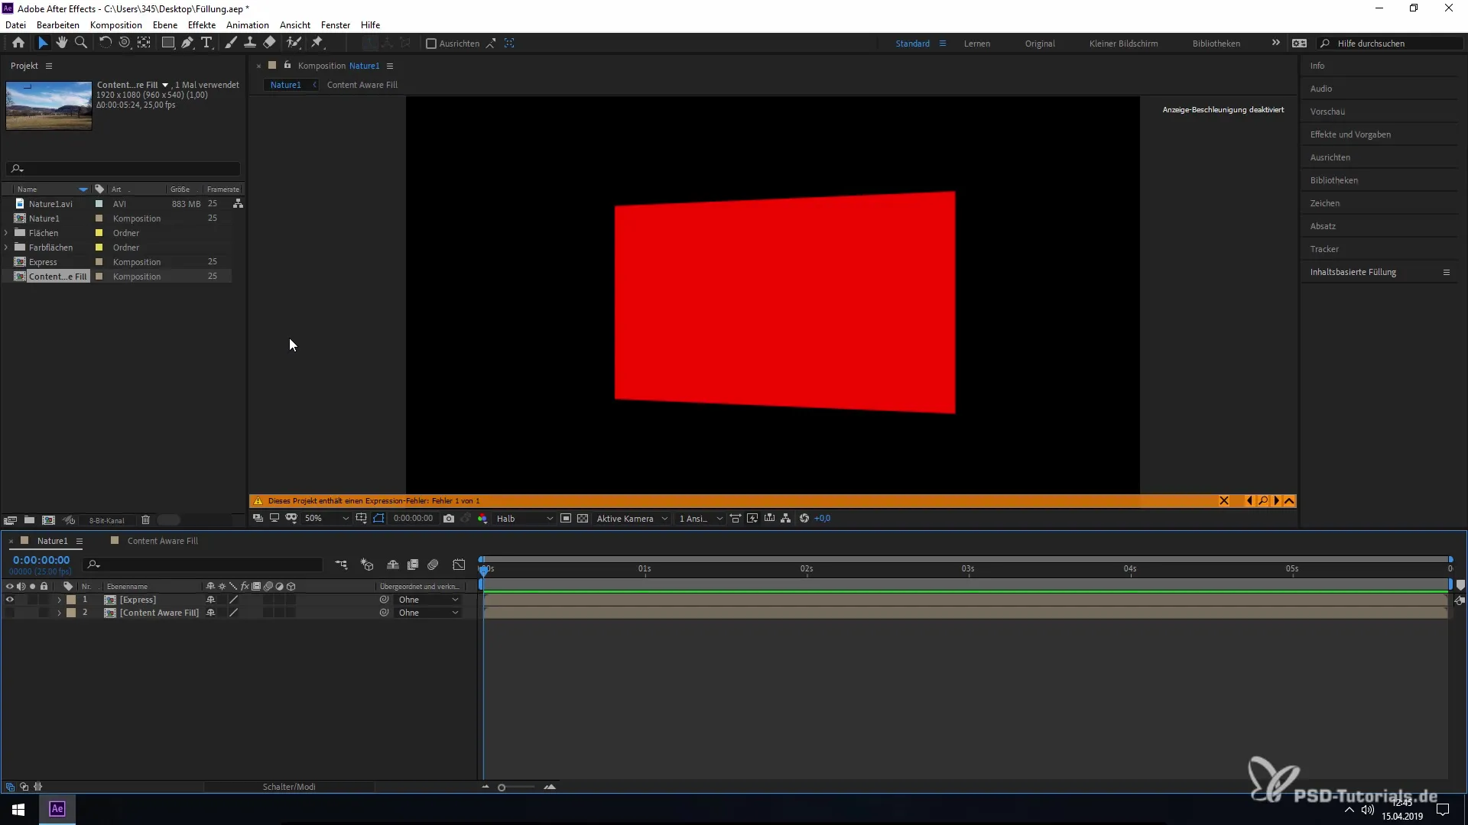
Task: Open the Animation menu
Action: point(248,25)
